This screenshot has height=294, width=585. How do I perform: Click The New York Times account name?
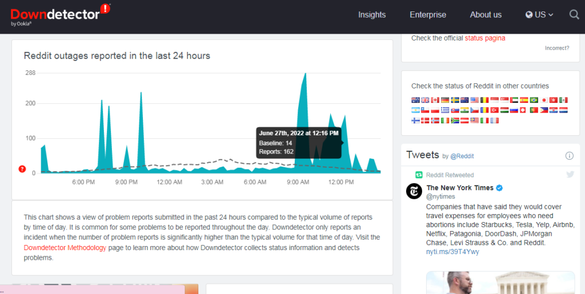tap(460, 188)
